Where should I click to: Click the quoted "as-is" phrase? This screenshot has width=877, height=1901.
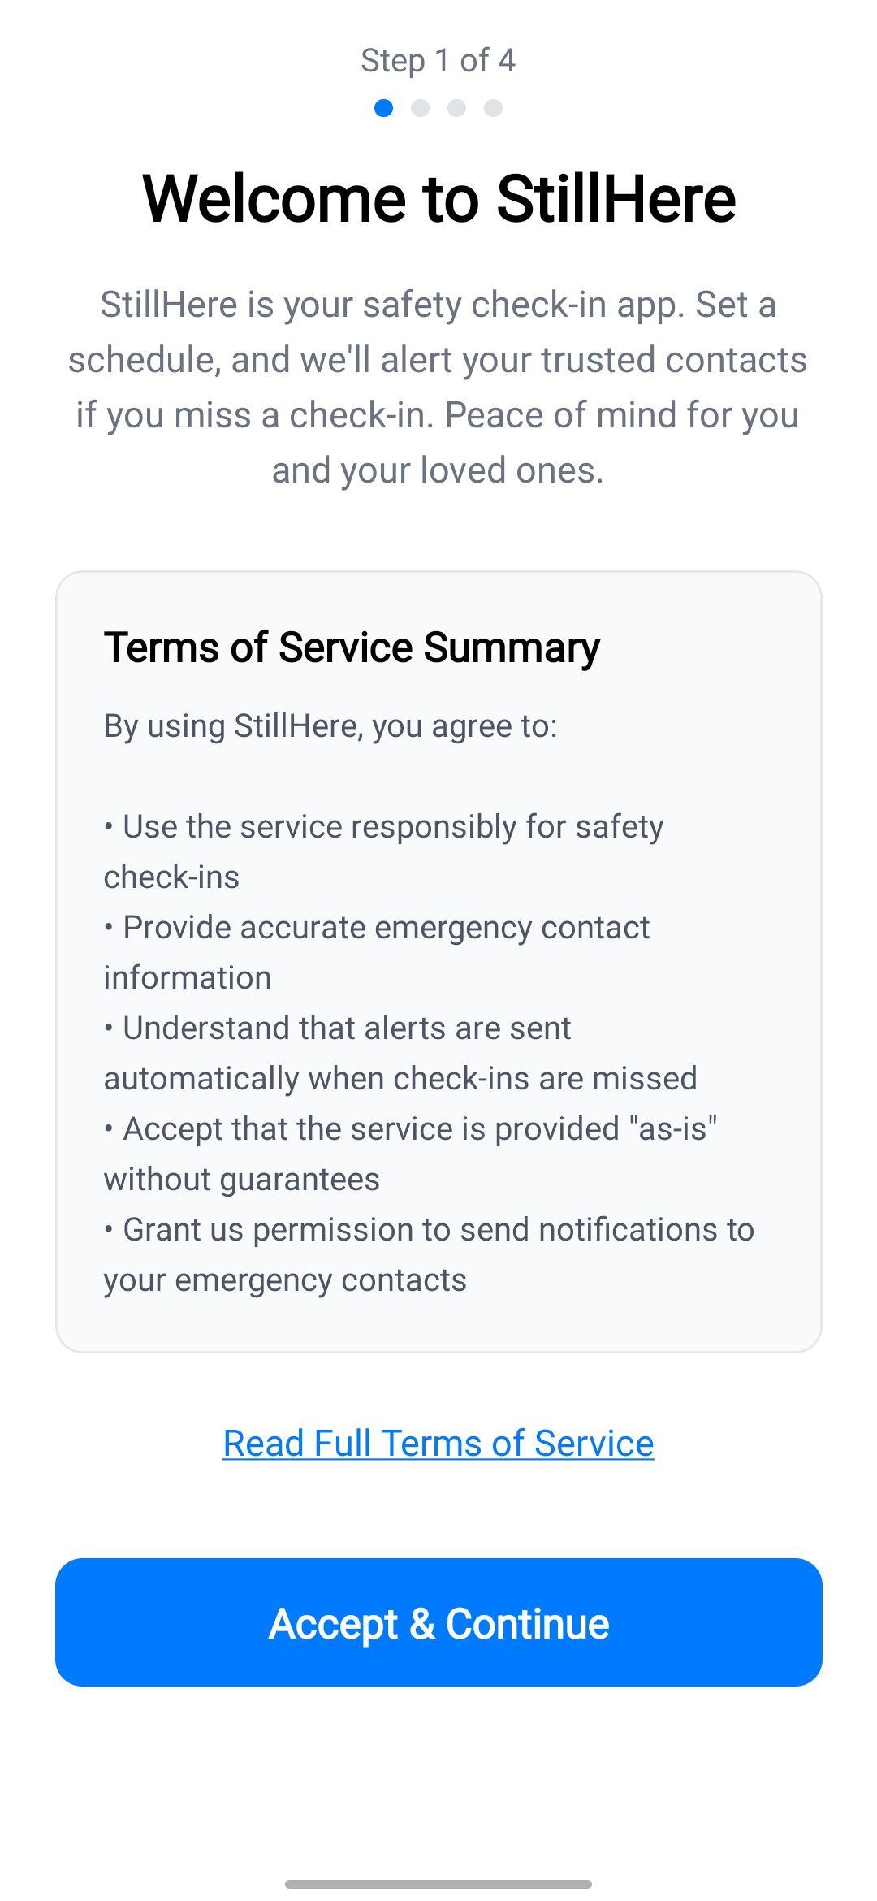tap(673, 1129)
